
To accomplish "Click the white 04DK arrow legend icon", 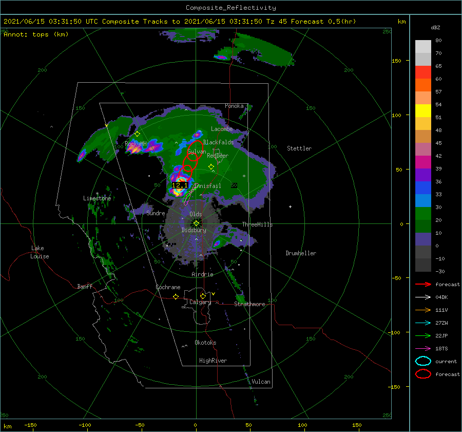I will click(423, 297).
